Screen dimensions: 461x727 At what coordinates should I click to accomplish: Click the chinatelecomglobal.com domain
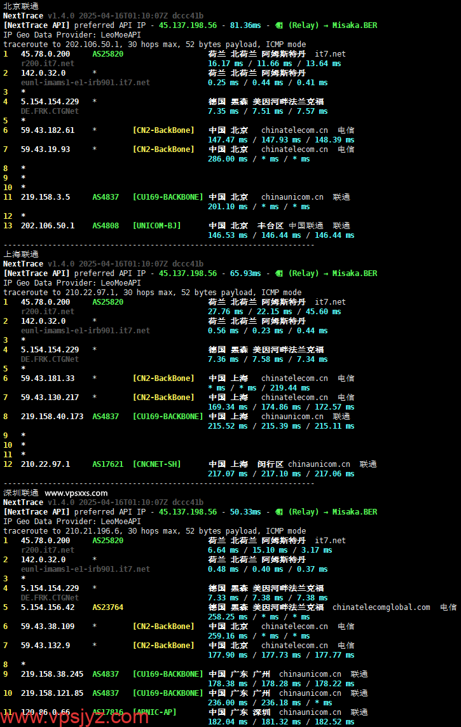382,607
